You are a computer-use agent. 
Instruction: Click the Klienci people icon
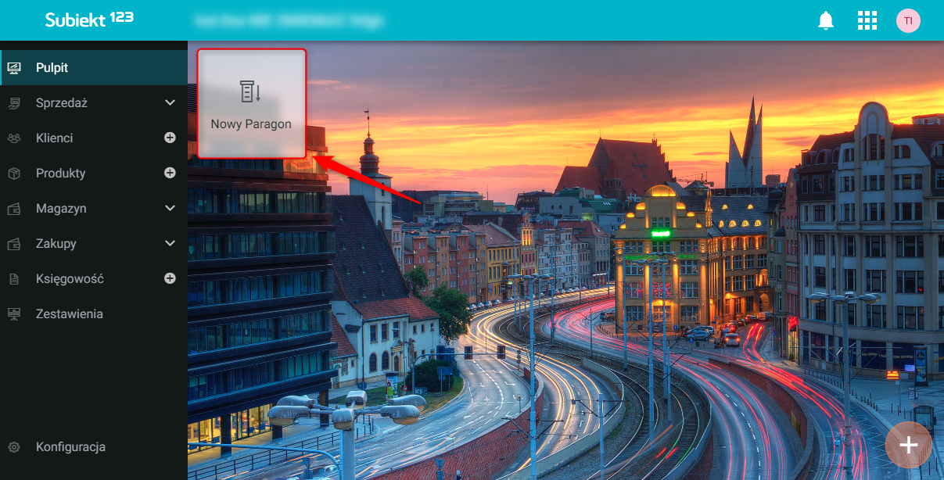[14, 138]
